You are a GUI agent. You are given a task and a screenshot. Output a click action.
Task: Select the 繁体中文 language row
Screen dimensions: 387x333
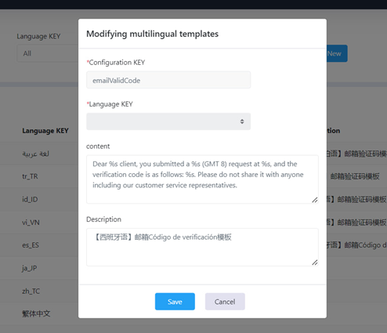pos(36,313)
